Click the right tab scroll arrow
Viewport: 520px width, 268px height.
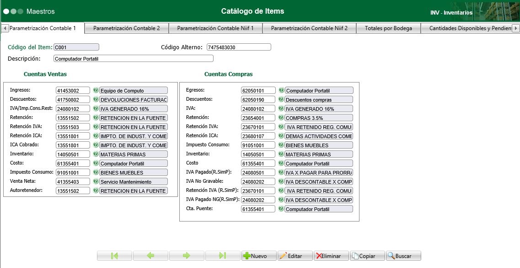pos(516,28)
